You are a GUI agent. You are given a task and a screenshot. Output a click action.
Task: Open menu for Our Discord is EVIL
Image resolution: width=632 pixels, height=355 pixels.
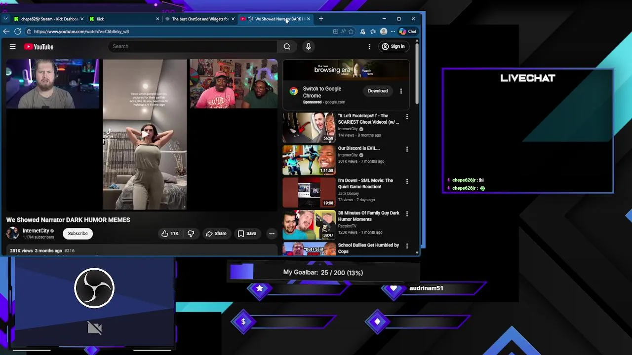coord(407,149)
